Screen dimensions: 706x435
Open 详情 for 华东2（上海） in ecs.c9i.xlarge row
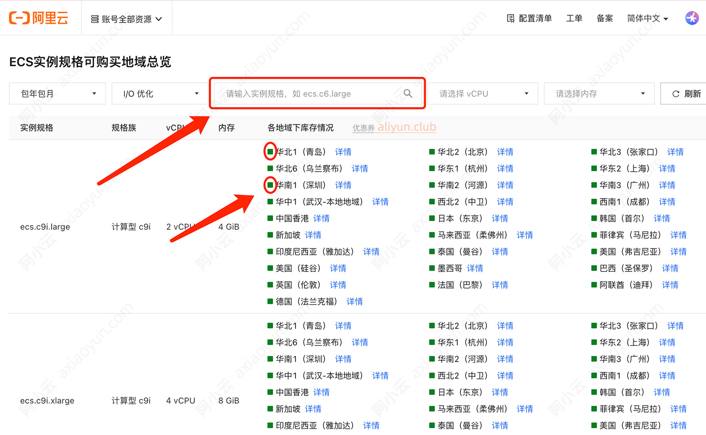(667, 342)
